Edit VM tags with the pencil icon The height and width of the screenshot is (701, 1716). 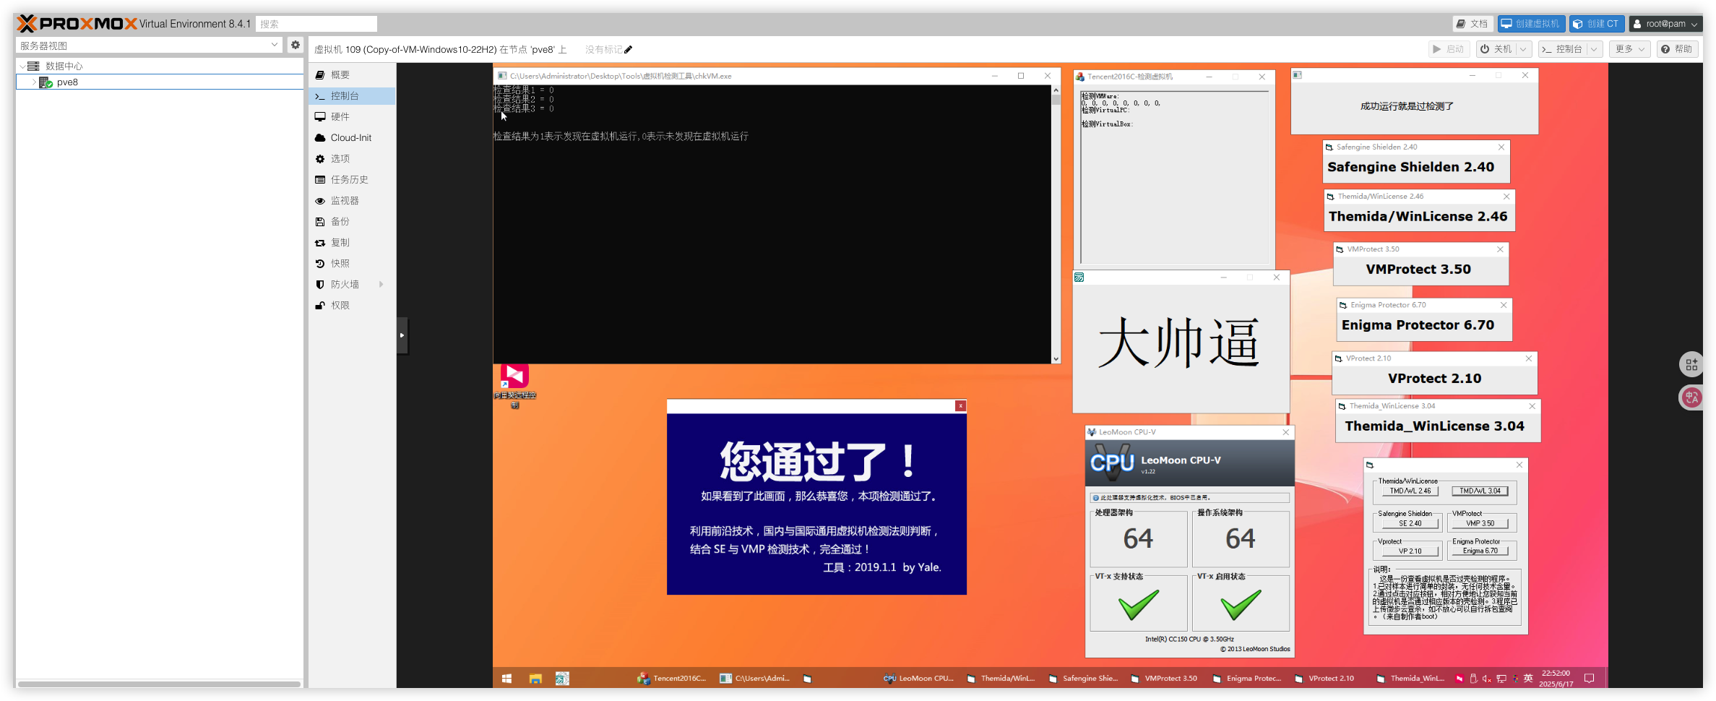628,50
